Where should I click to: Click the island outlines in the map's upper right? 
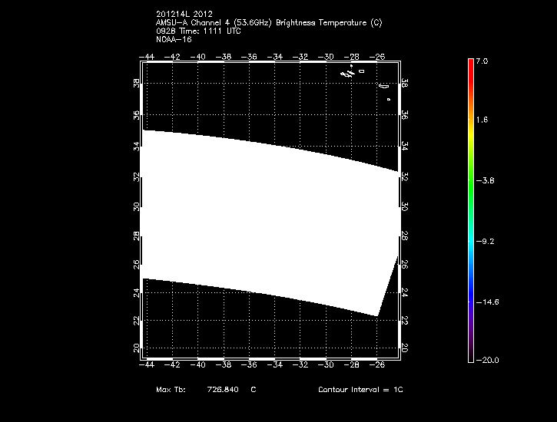pyautogui.click(x=353, y=73)
